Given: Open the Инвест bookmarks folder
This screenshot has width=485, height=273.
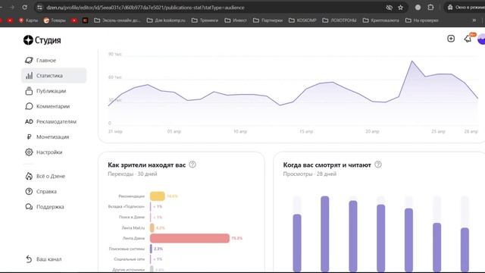Looking at the screenshot, I should (236, 20).
